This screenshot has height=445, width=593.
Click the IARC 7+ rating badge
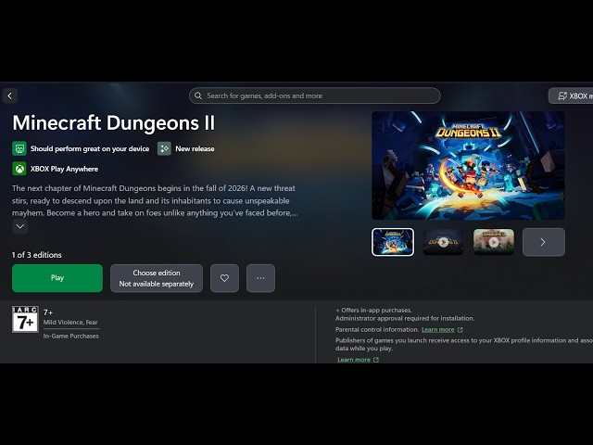(25, 319)
